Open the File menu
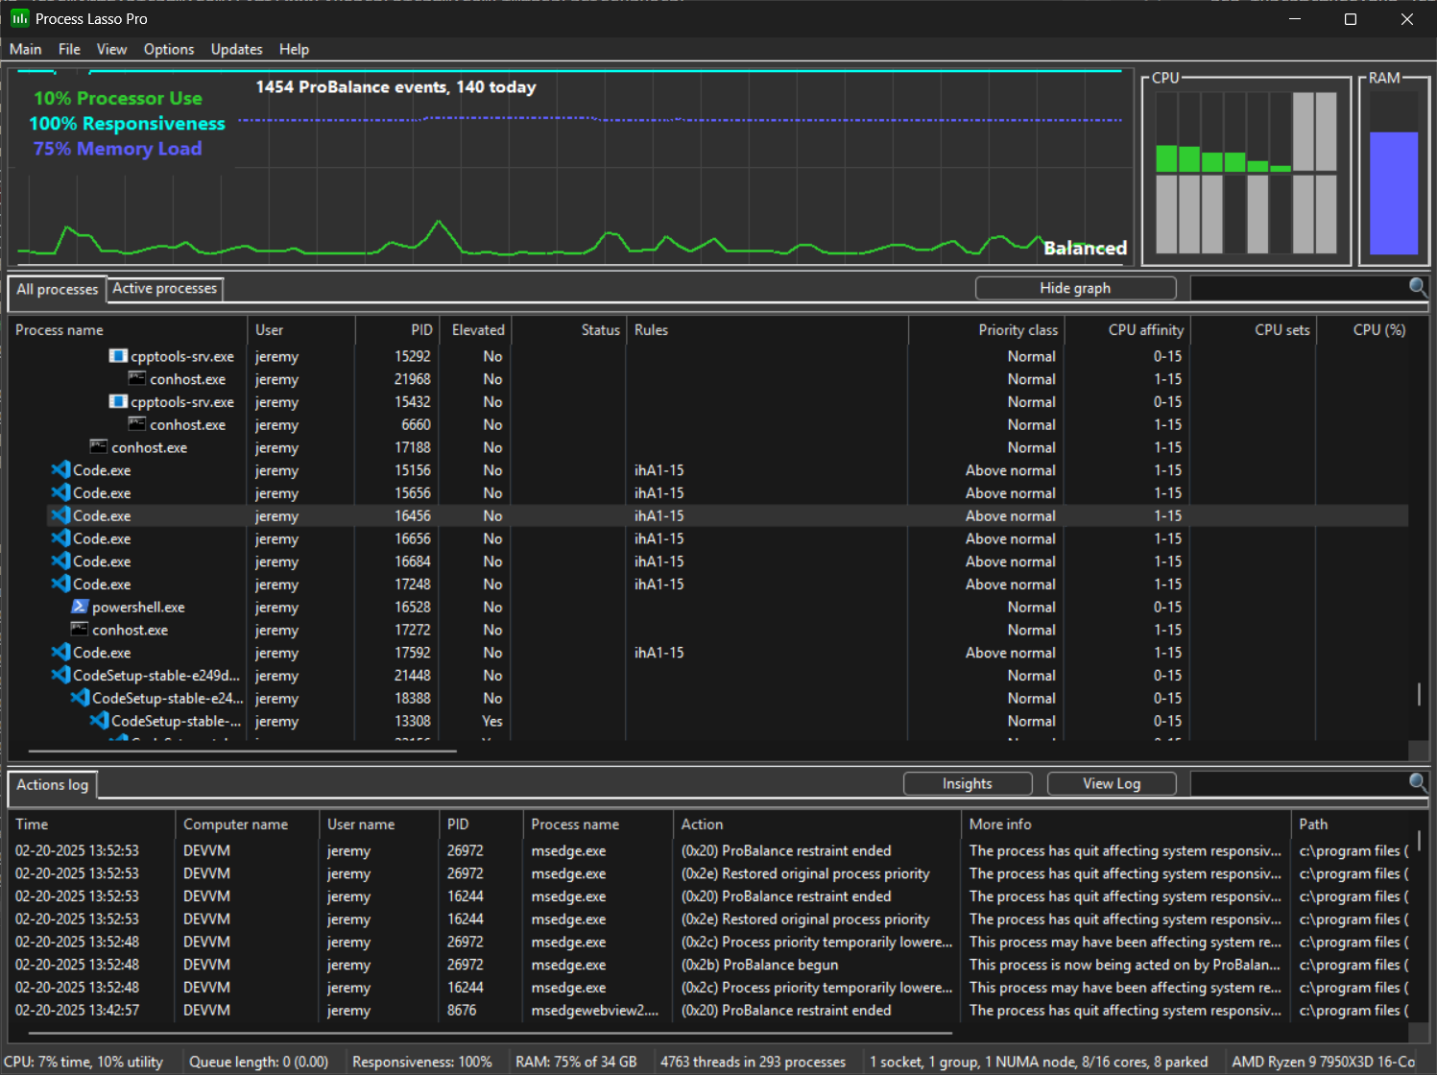The image size is (1437, 1075). click(x=69, y=49)
